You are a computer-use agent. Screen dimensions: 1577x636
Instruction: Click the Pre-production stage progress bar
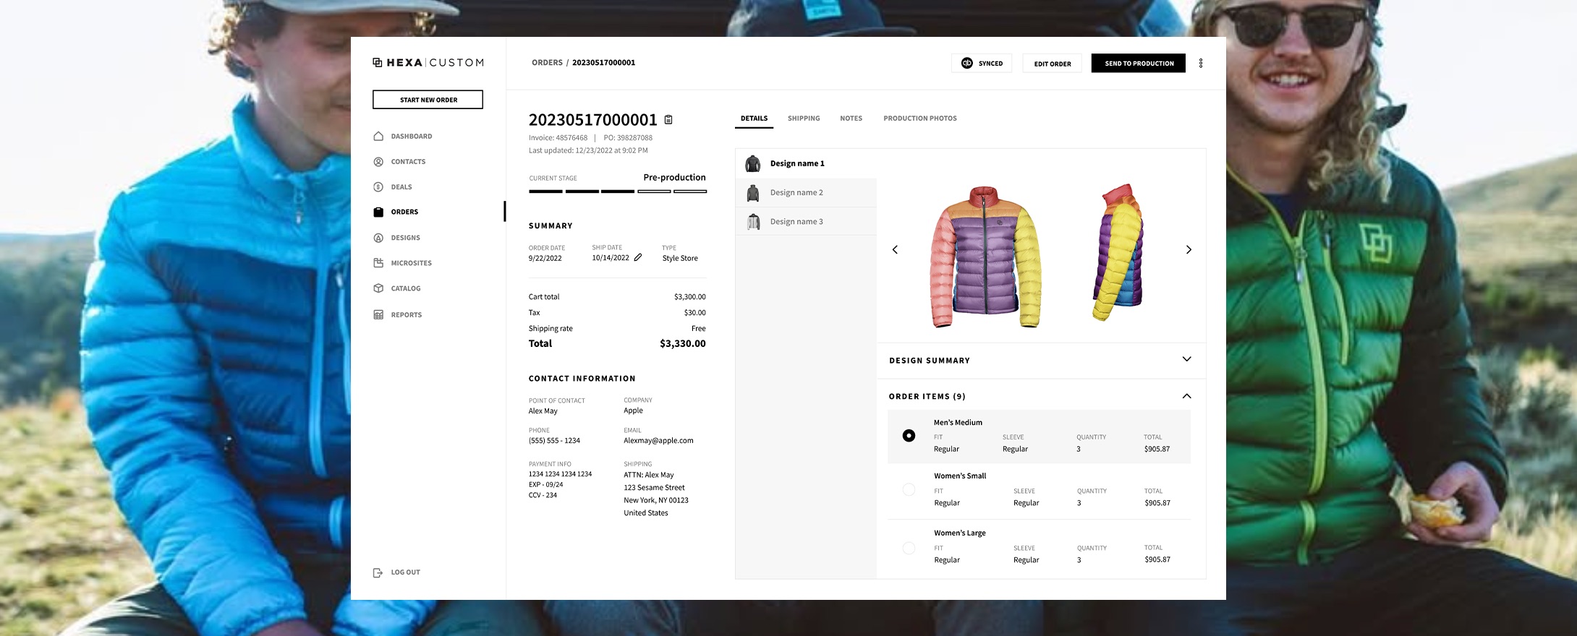[617, 192]
